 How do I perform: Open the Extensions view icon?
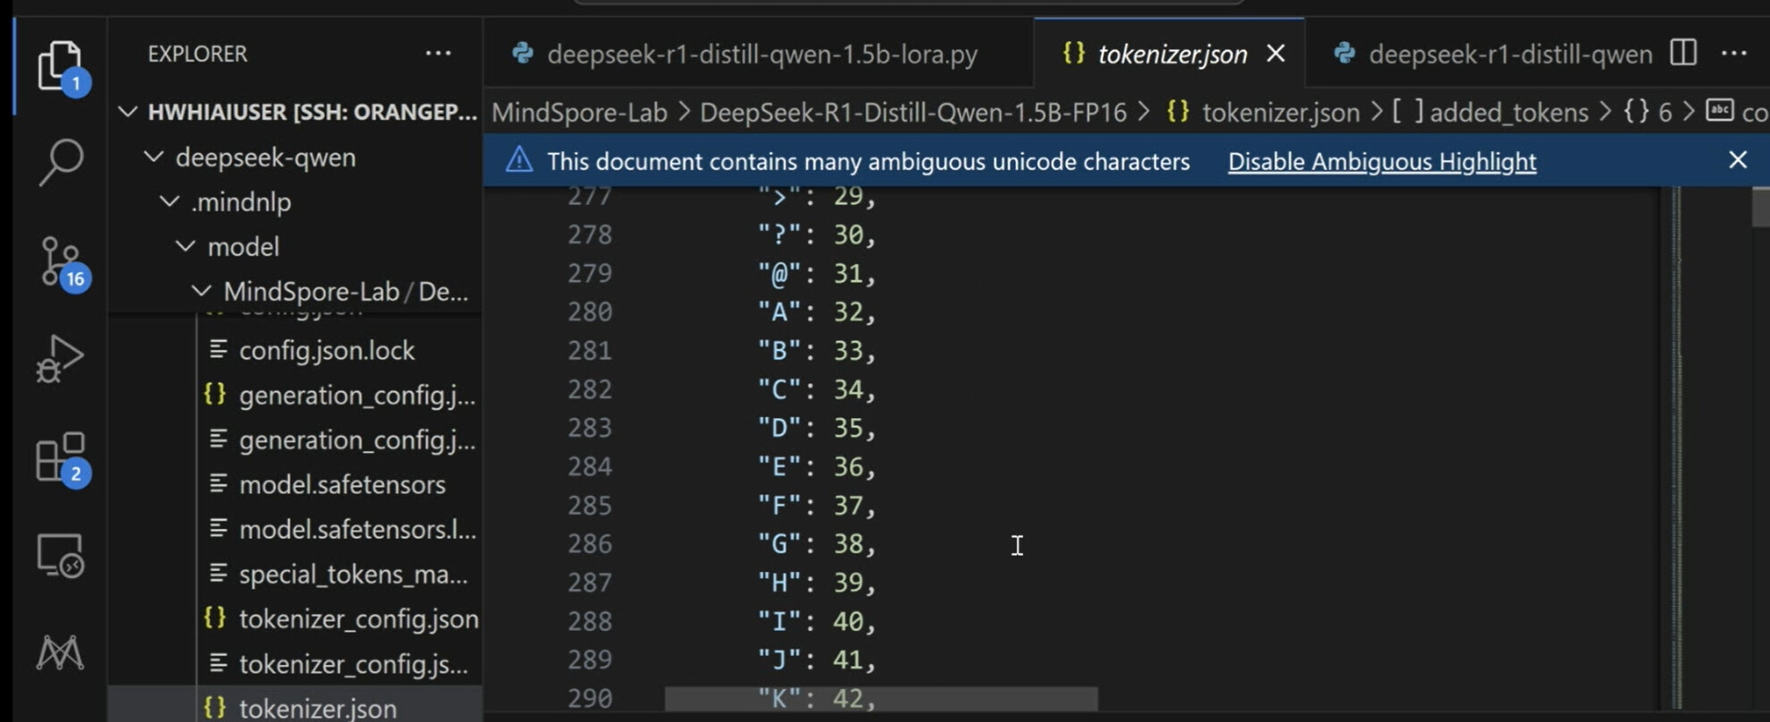[x=60, y=457]
